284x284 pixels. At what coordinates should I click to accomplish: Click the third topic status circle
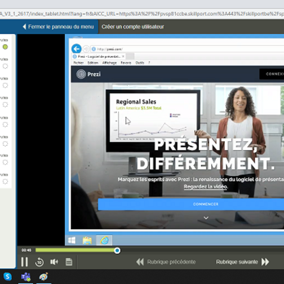[x=5, y=85]
